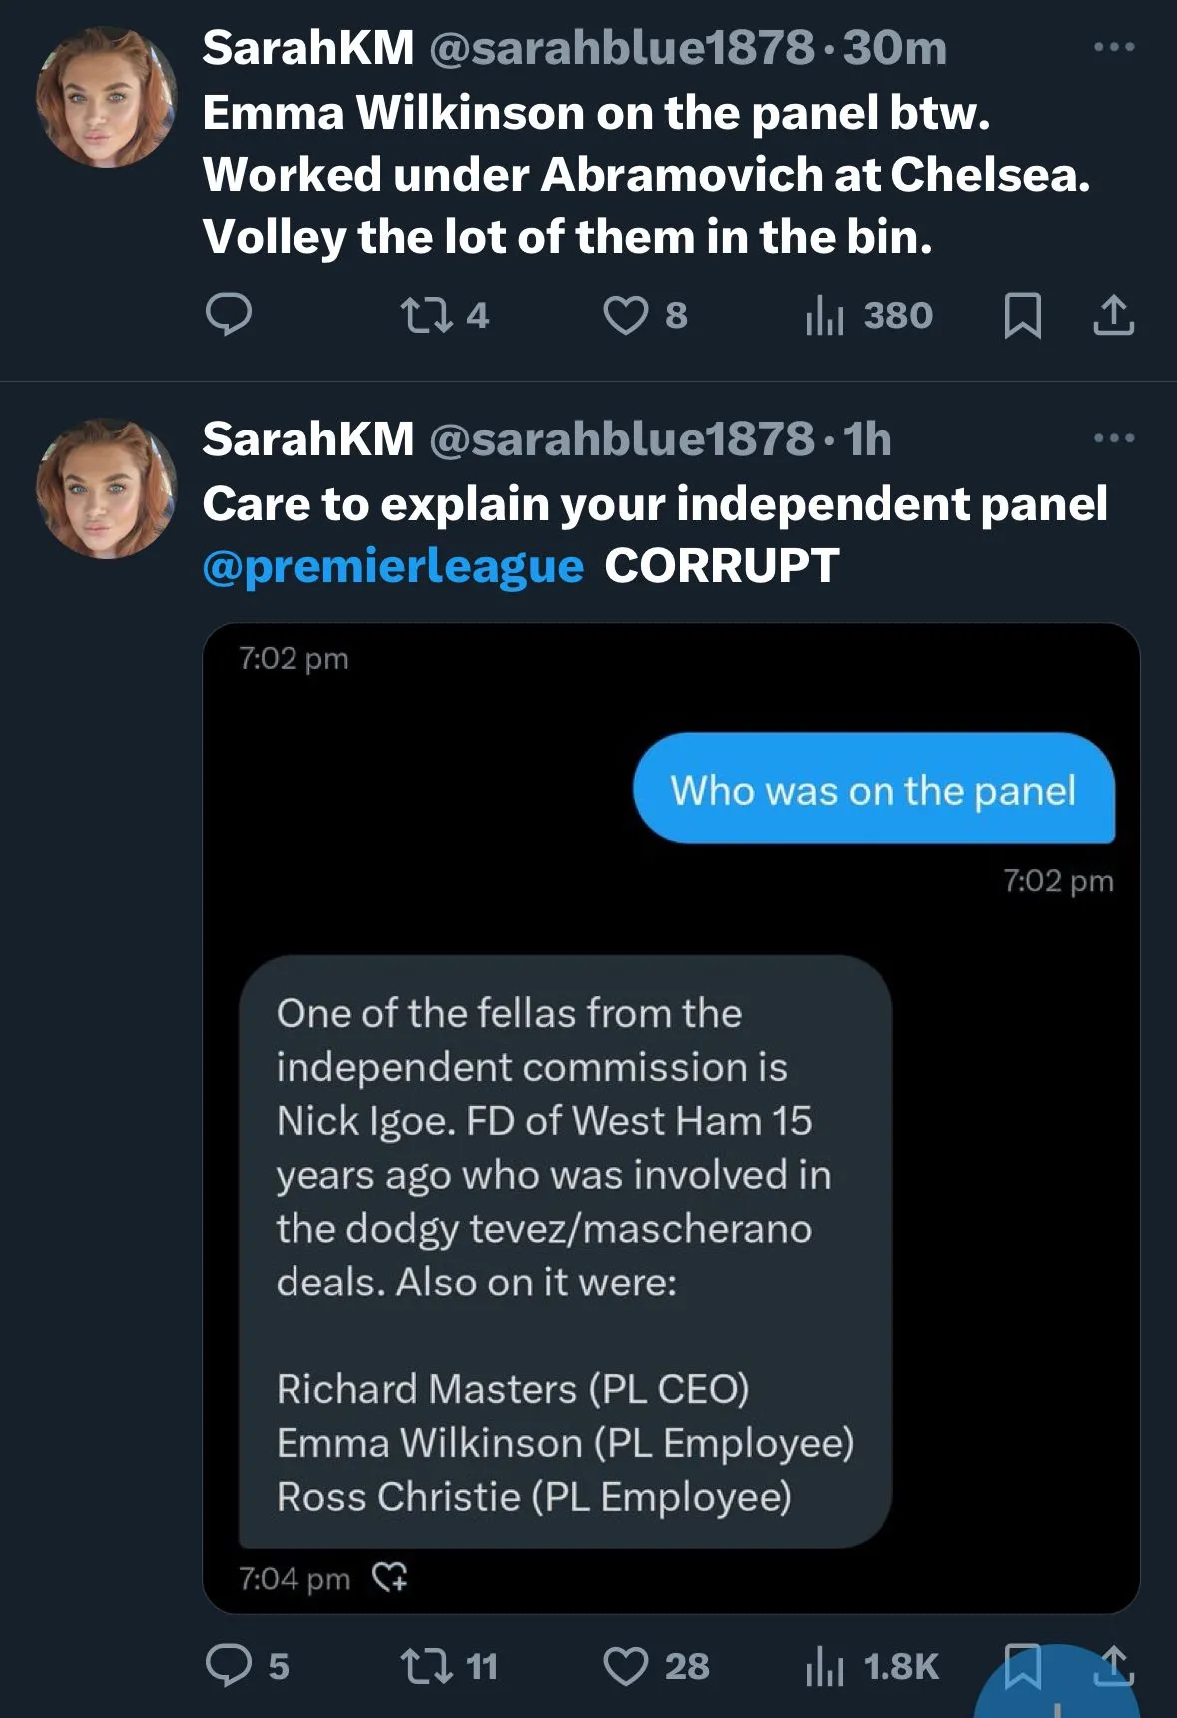Retweet the post with 11 retweets
Viewport: 1177px width, 1718px height.
click(427, 1665)
